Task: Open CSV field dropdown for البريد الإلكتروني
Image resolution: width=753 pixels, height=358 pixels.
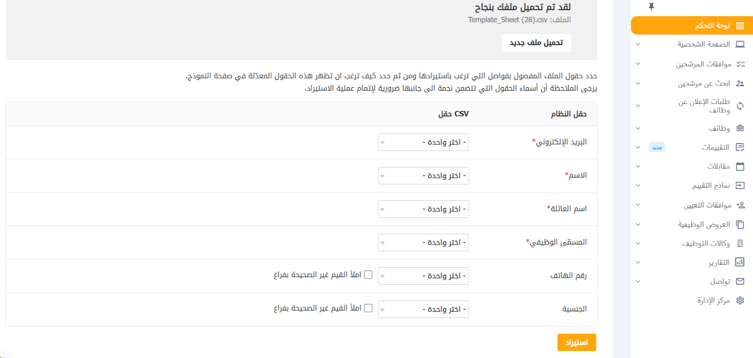Action: pyautogui.click(x=423, y=143)
